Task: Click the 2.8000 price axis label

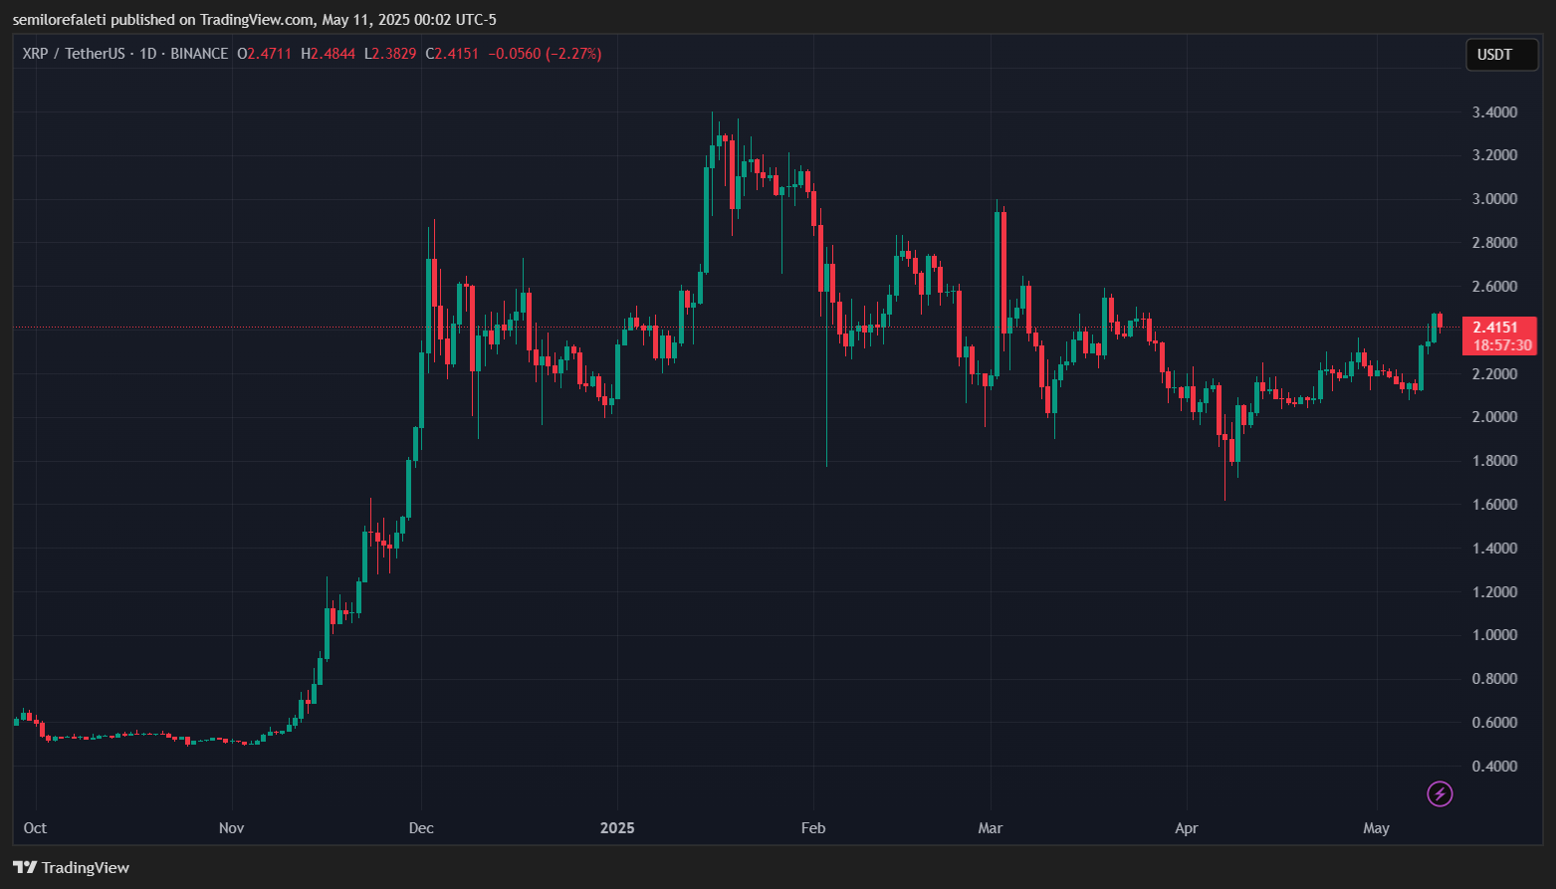Action: [x=1494, y=243]
